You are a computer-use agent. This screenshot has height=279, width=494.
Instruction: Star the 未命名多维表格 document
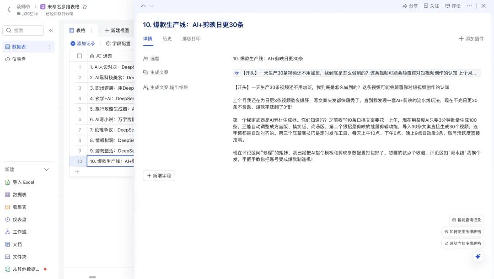[85, 6]
